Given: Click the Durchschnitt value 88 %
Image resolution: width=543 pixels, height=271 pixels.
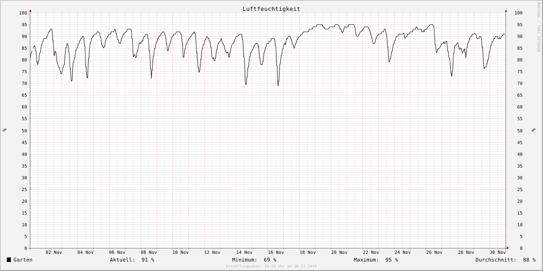Looking at the screenshot, I should [529, 260].
